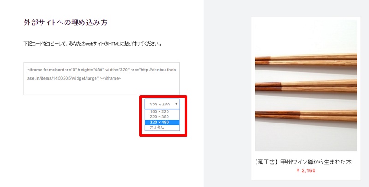Click the ¥ 2,160 price label
This screenshot has height=187, width=369.
[306, 170]
